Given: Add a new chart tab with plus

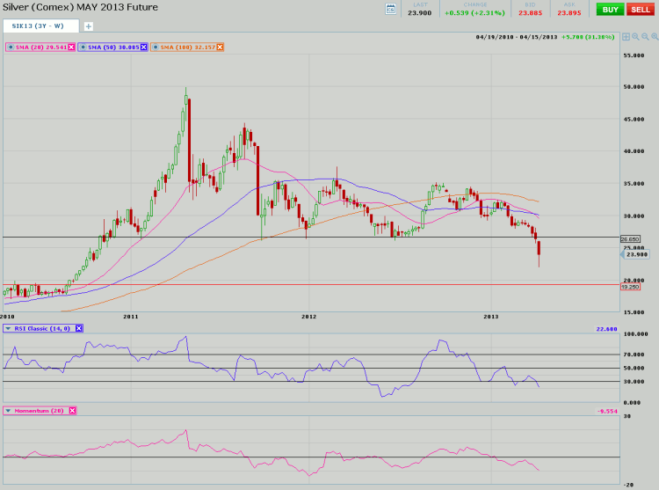Looking at the screenshot, I should 88,26.
